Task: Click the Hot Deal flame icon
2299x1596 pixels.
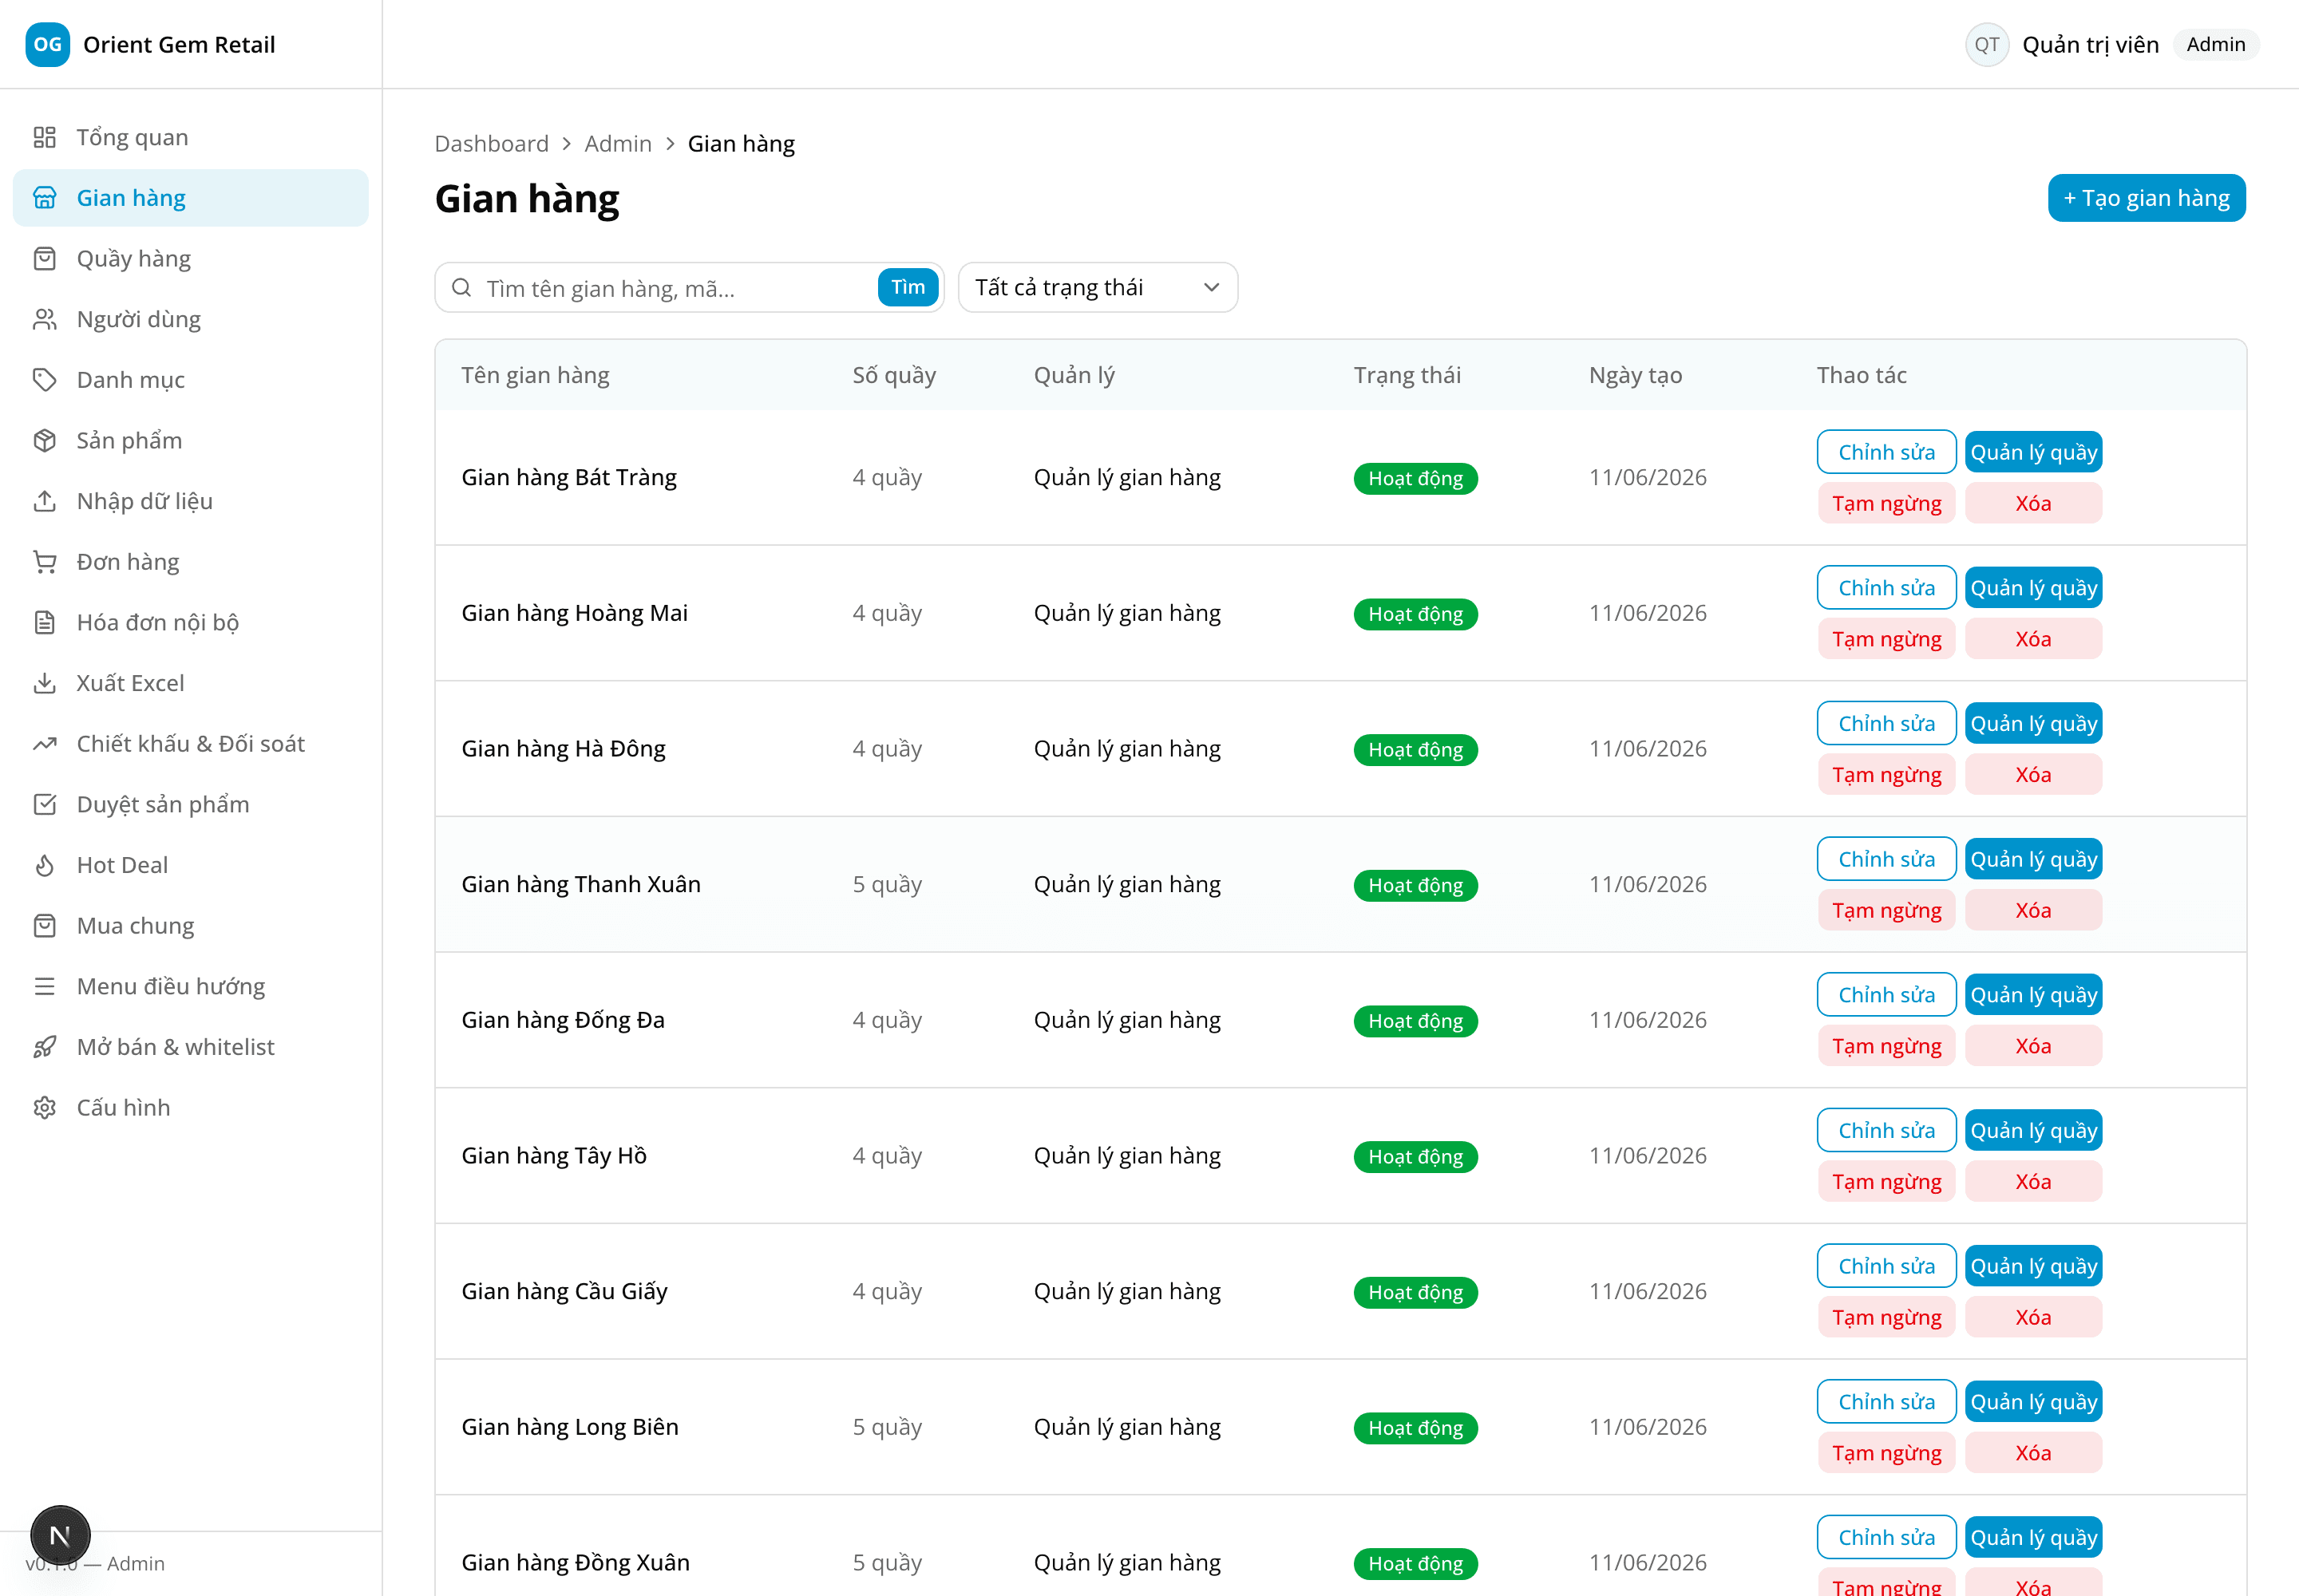Action: 45,865
